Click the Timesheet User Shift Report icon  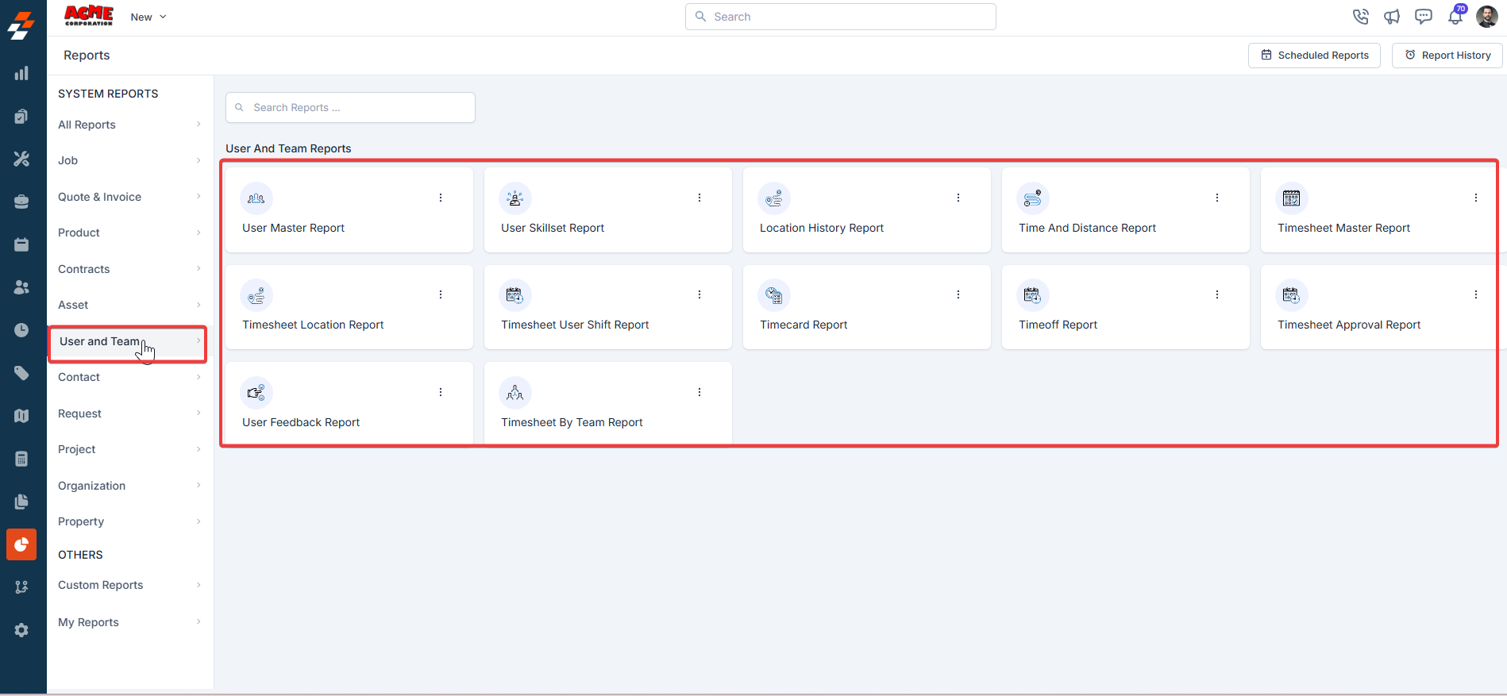(515, 295)
